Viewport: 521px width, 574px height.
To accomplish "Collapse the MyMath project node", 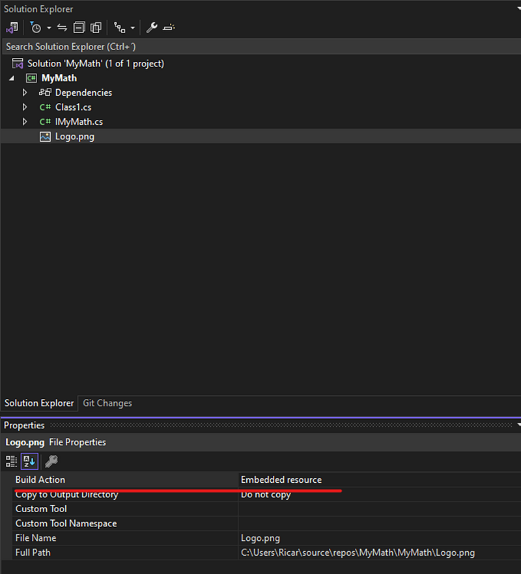I will tap(12, 78).
